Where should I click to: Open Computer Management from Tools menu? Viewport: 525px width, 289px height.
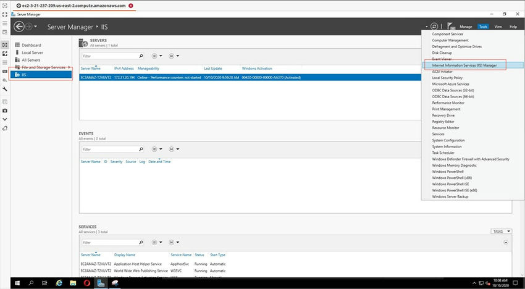450,40
